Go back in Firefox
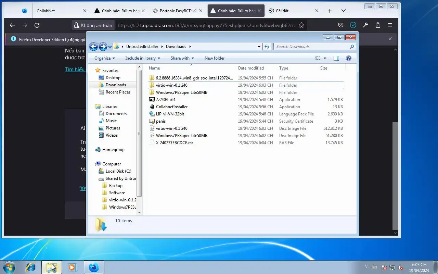The width and height of the screenshot is (438, 274). [x=12, y=25]
